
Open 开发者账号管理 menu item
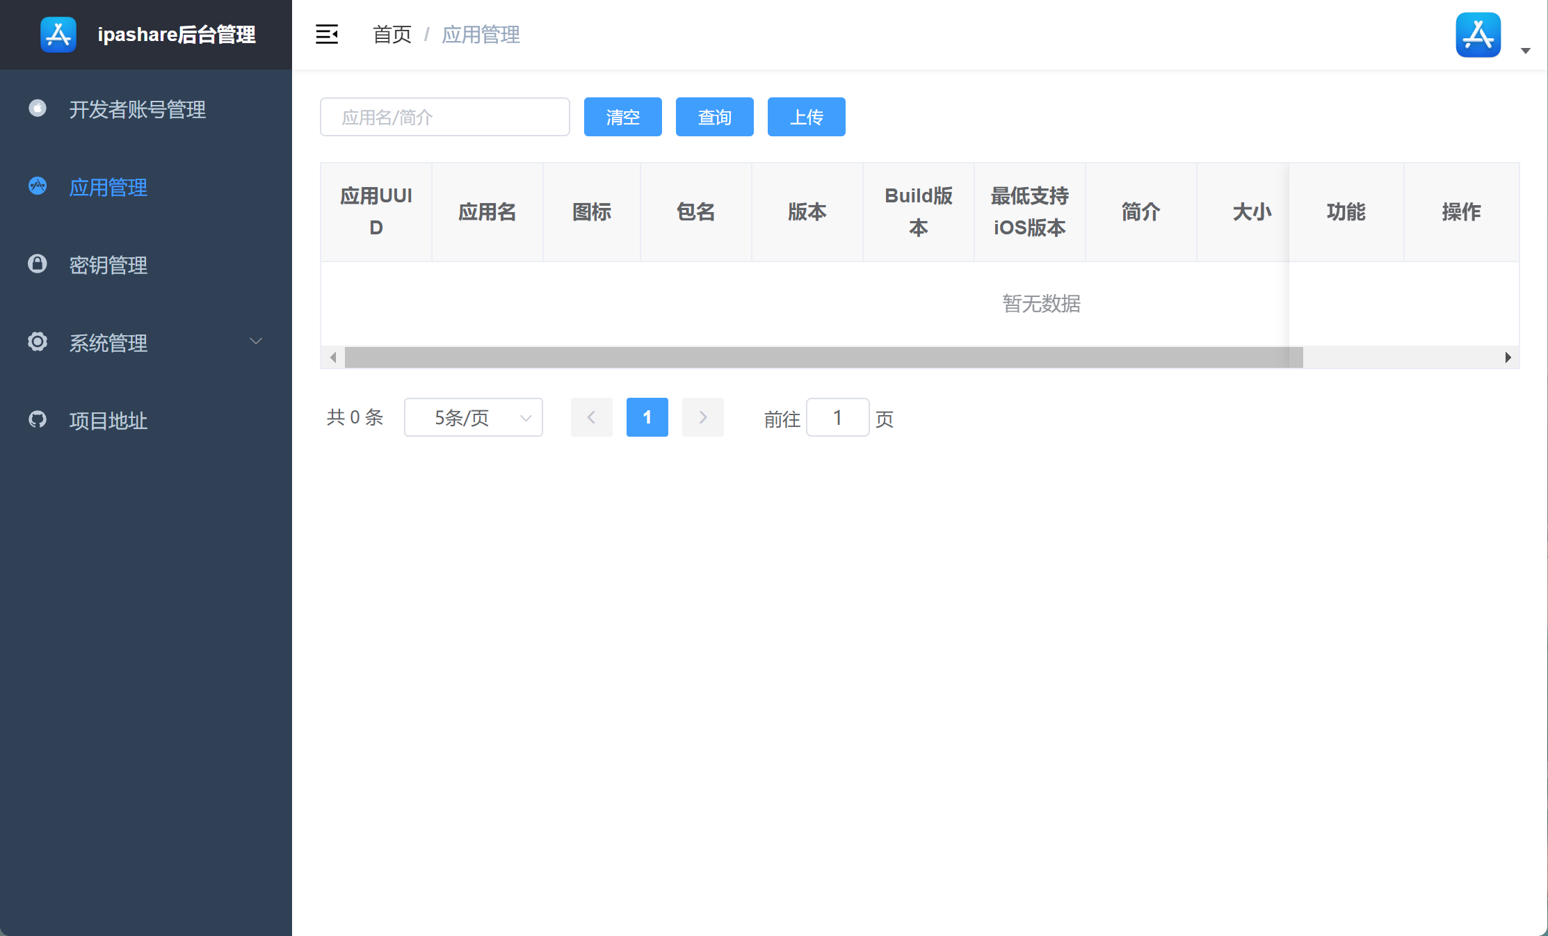(146, 108)
